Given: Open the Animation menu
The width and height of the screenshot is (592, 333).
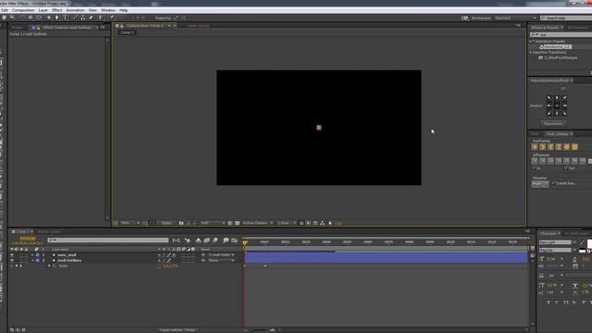Looking at the screenshot, I should point(75,10).
